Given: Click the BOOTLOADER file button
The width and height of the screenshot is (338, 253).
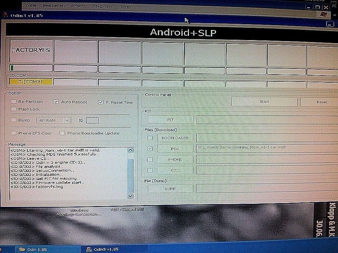Looking at the screenshot, I should click(x=175, y=138).
